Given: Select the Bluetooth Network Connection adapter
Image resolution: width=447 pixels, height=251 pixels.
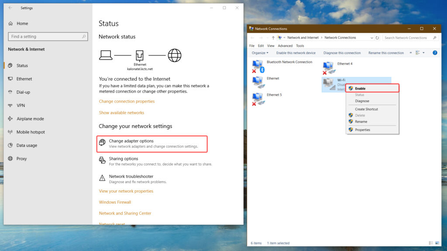Looking at the screenshot, I should [282, 66].
